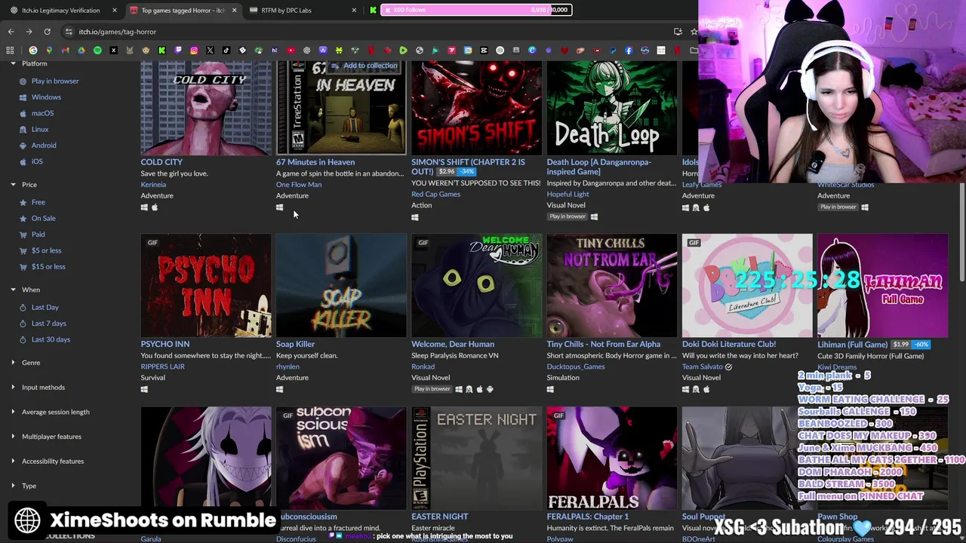Click Windows icon under Tiny Chills
Screen dimensions: 966x543
tap(550, 389)
